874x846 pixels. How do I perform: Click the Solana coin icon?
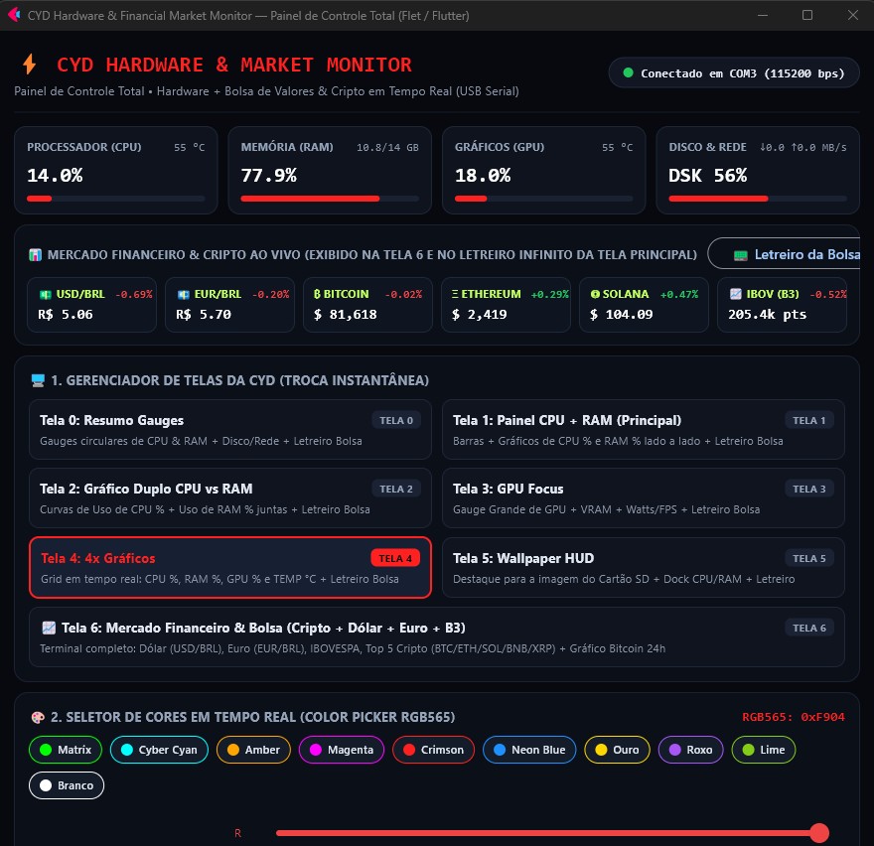click(595, 294)
